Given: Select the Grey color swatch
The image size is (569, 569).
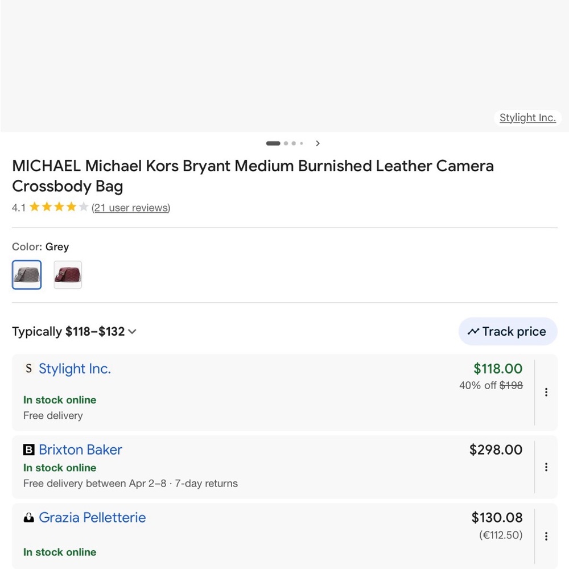Looking at the screenshot, I should tap(27, 275).
